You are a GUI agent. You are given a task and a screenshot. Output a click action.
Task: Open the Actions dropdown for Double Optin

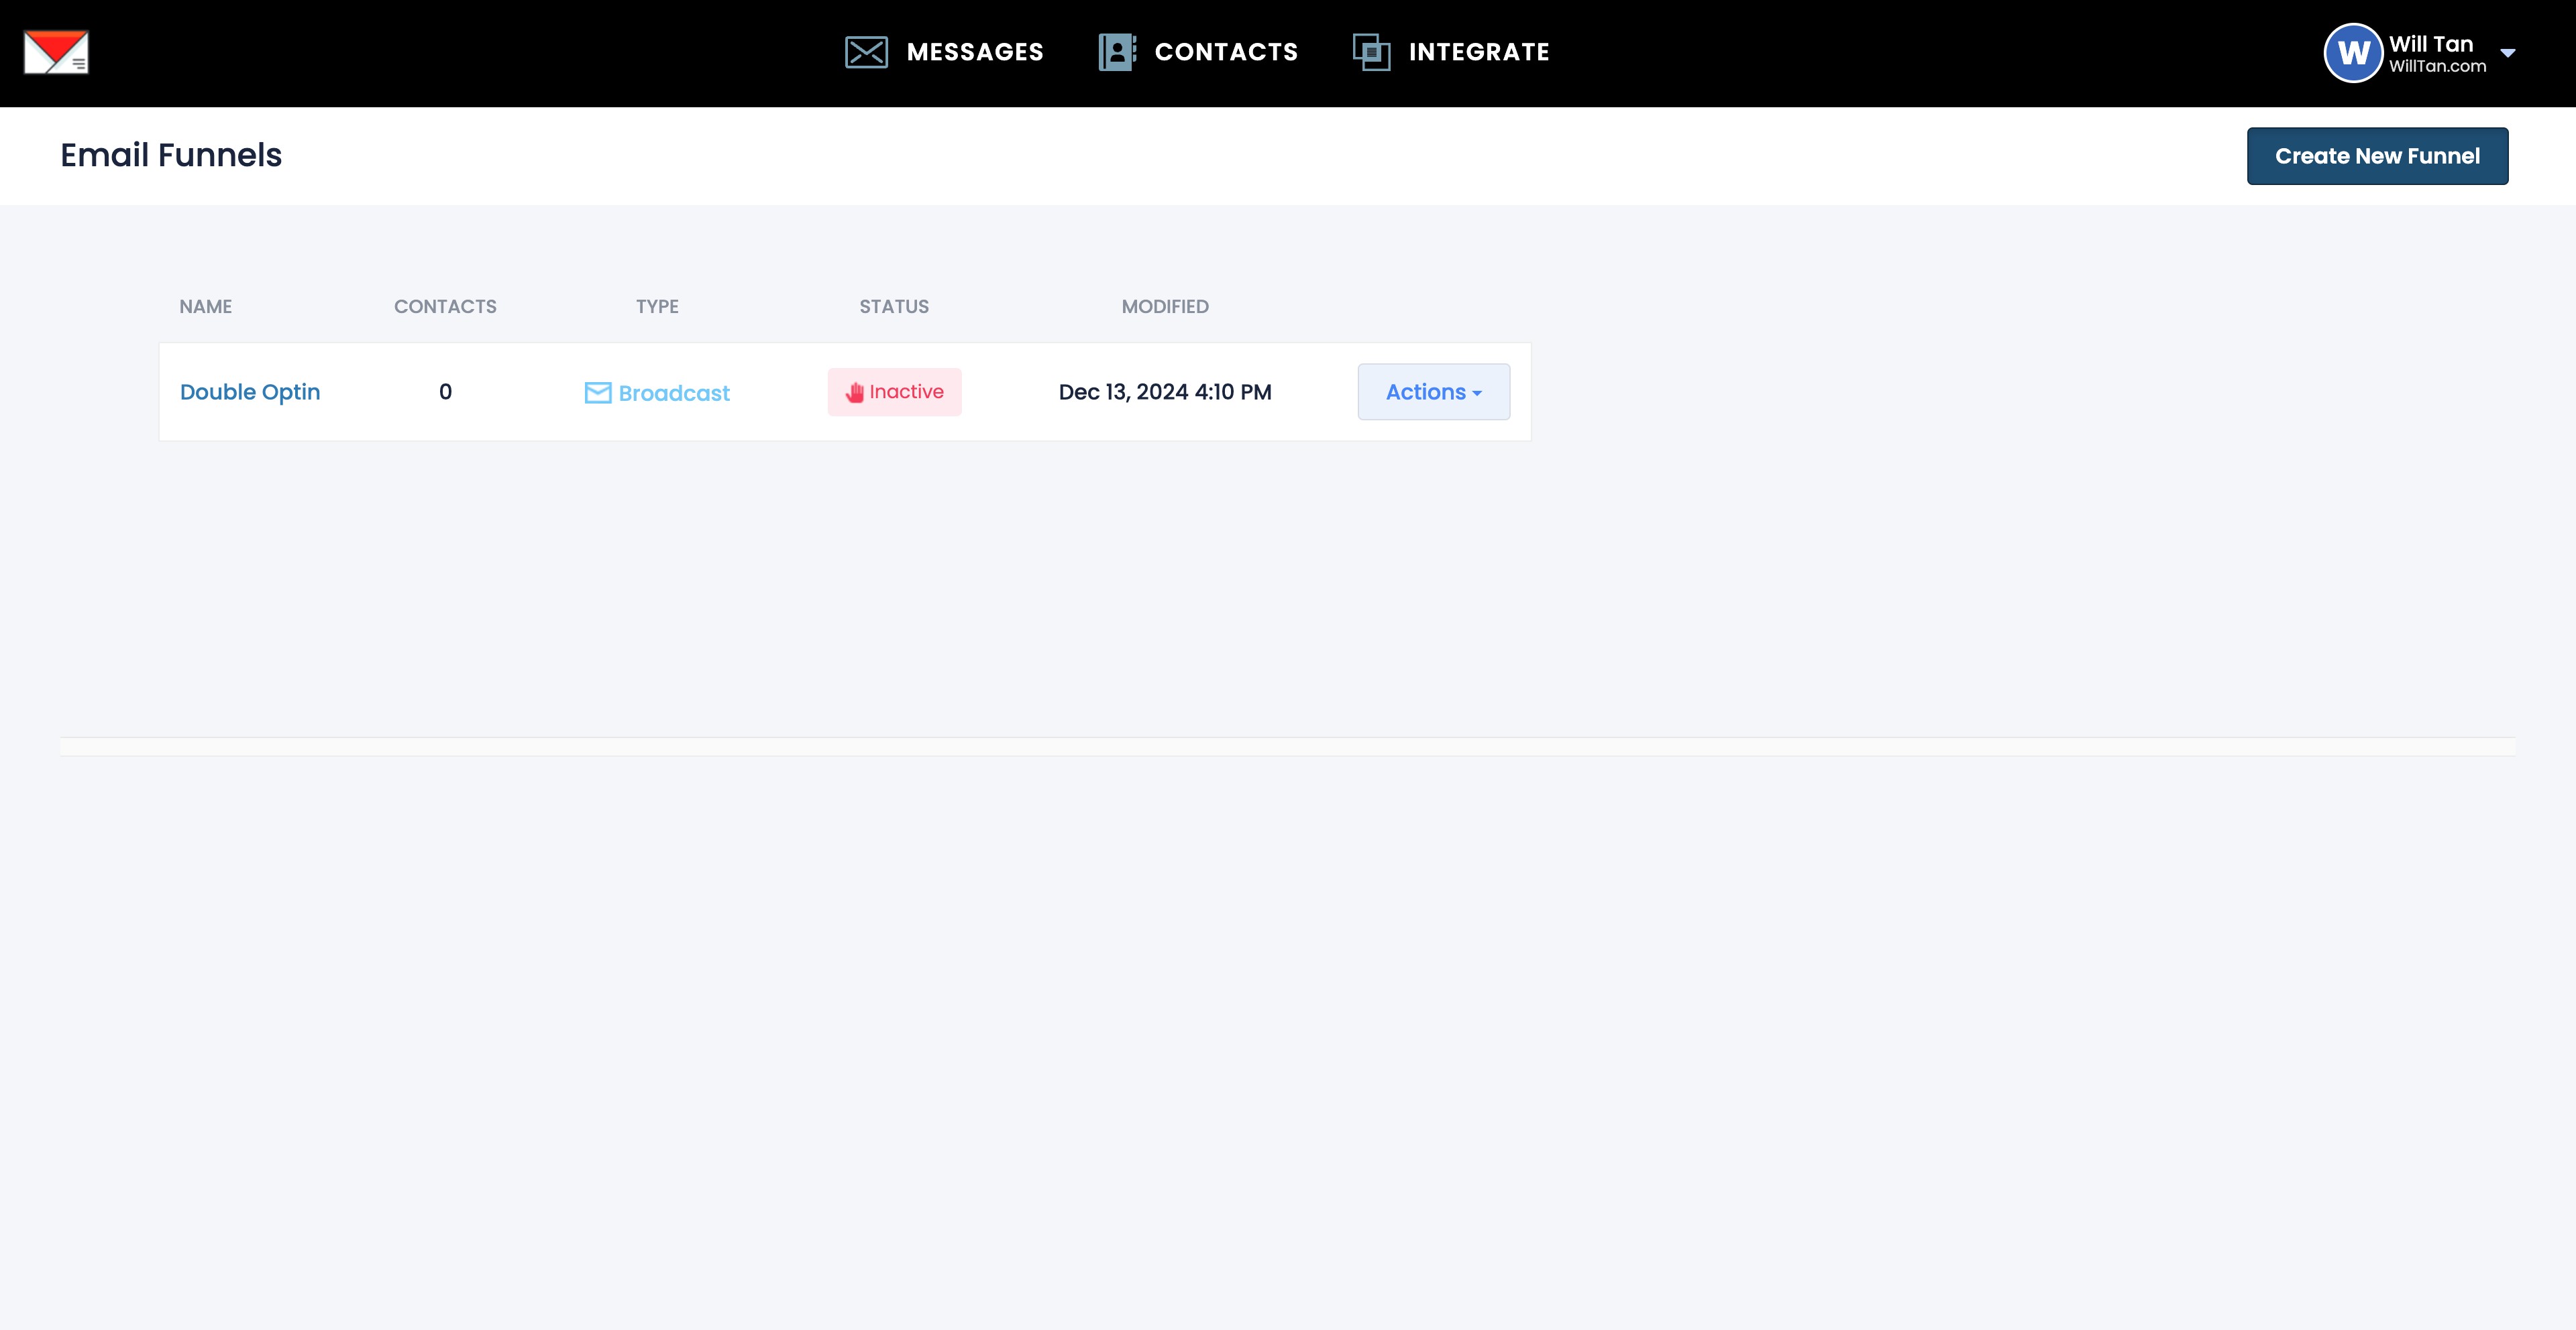click(1433, 391)
